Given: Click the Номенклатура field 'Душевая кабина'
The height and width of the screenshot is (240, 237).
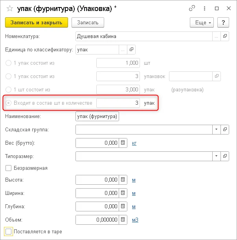Looking at the screenshot, I should pyautogui.click(x=144, y=36).
